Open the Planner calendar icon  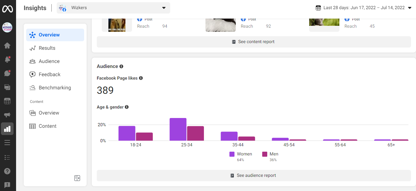[7, 101]
